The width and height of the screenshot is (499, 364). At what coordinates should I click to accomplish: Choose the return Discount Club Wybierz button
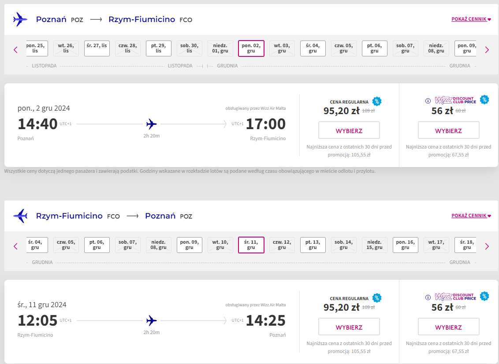pyautogui.click(x=448, y=327)
